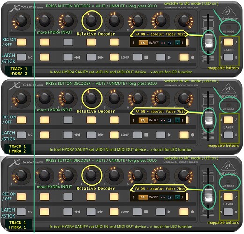Click the lit lower-row button under knob 2, HYDRA 3
244x234 pixels.
(x=44, y=57)
